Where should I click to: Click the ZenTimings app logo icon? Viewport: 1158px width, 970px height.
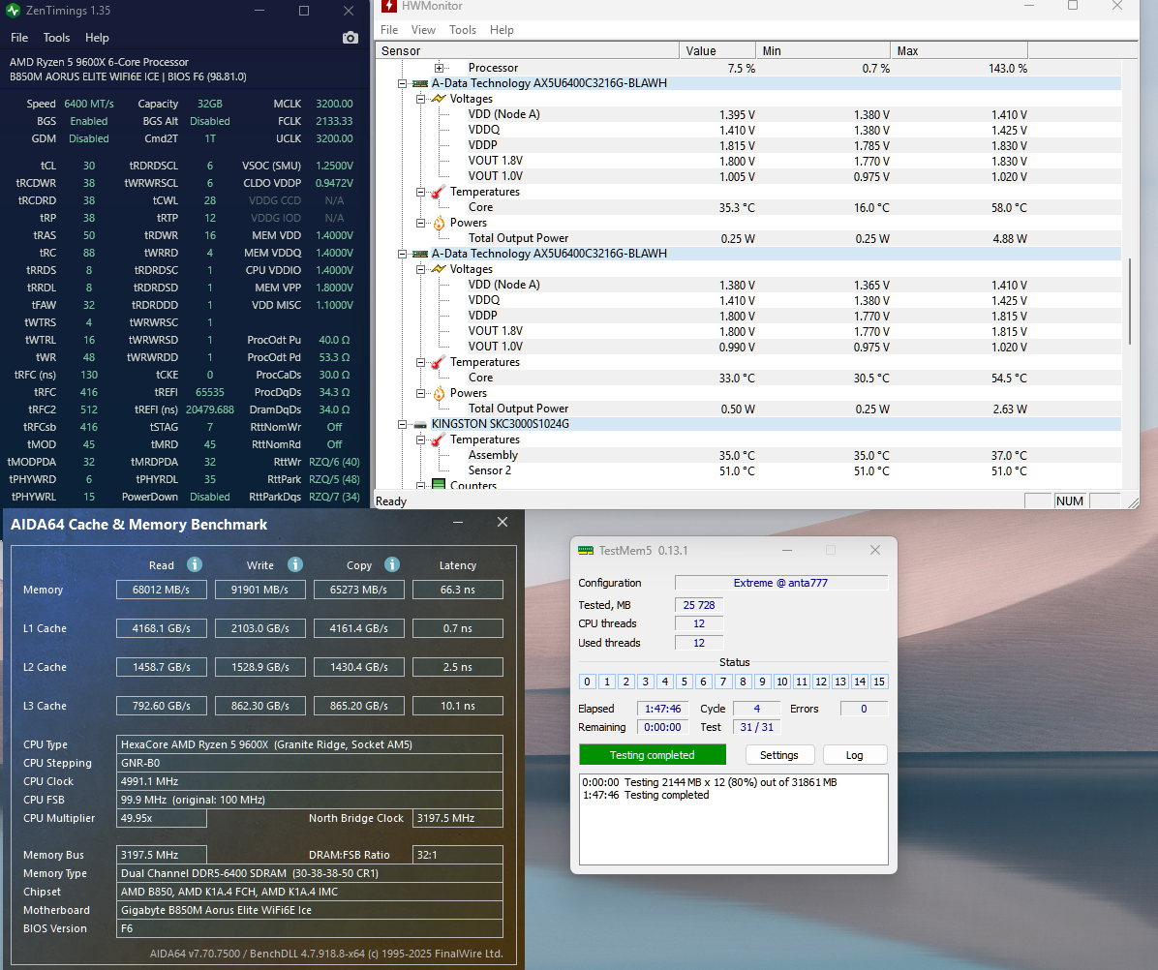(13, 11)
